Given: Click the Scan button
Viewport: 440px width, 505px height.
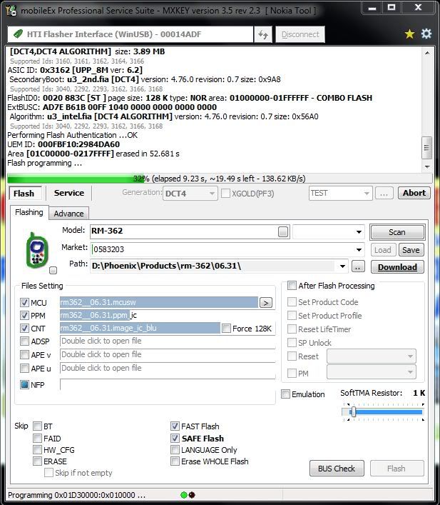Looking at the screenshot, I should point(397,232).
